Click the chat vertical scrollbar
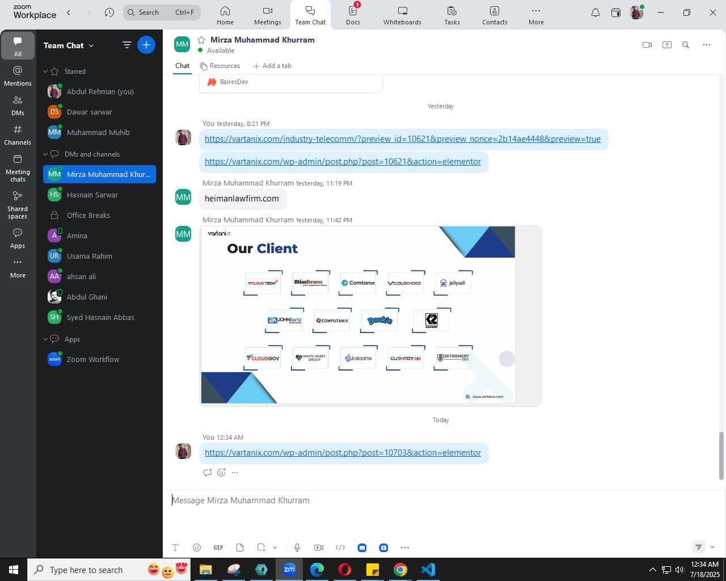This screenshot has height=581, width=726. (721, 456)
